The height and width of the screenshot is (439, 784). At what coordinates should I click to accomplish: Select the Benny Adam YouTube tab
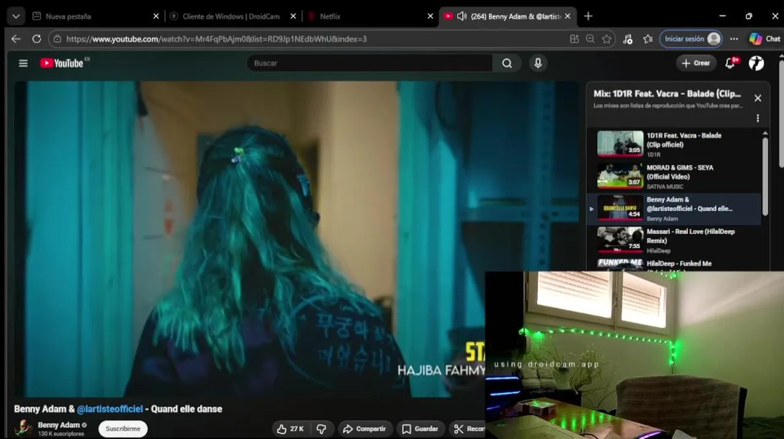click(x=507, y=16)
